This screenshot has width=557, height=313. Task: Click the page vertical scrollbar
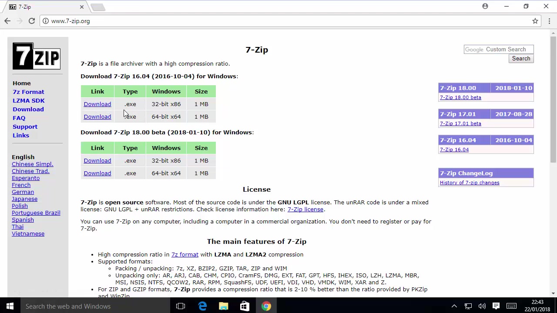tap(554, 100)
